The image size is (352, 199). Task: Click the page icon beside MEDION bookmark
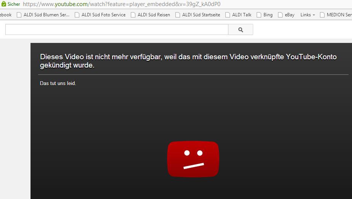322,15
